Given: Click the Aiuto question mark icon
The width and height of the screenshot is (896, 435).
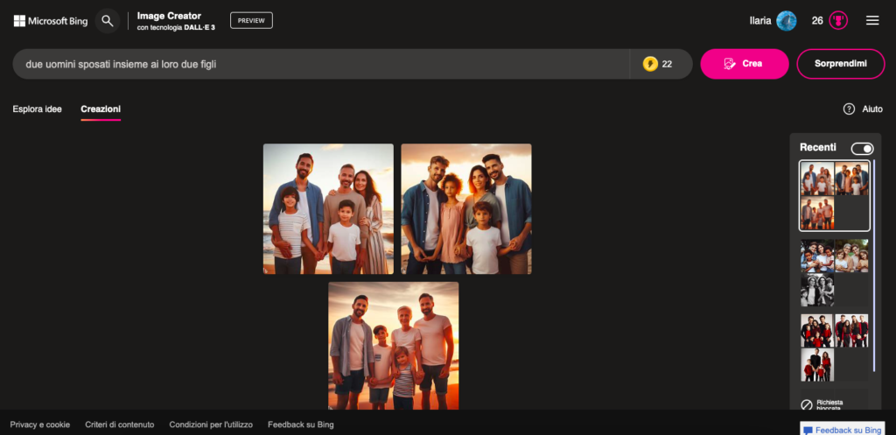Looking at the screenshot, I should coord(849,109).
